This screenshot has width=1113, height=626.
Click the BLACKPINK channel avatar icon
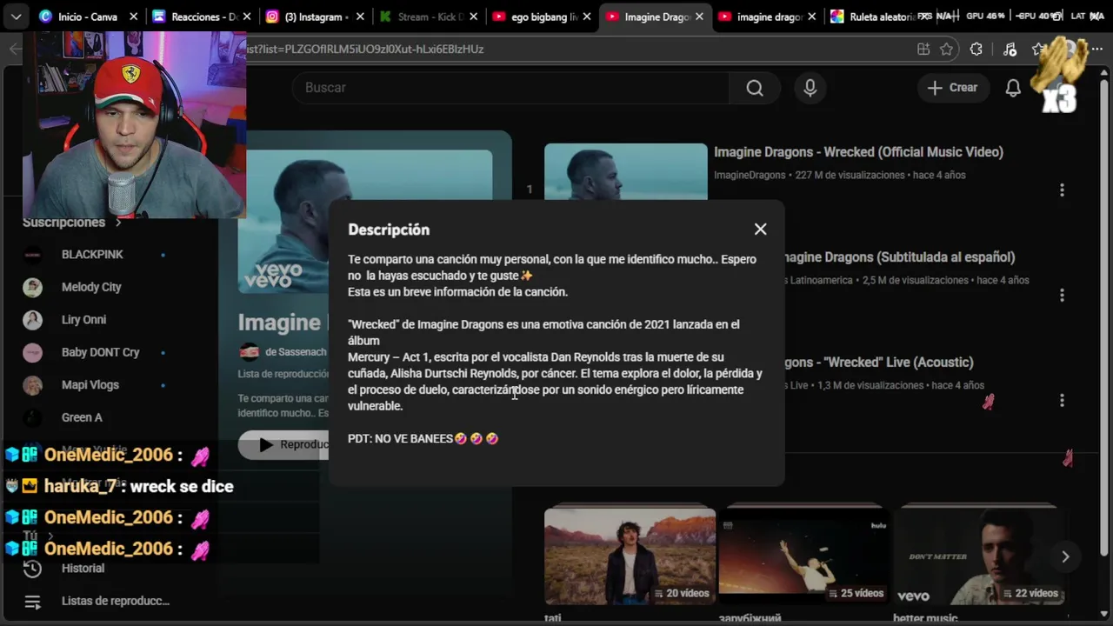[32, 255]
